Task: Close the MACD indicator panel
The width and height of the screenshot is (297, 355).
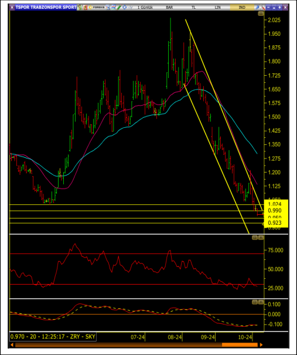Action: pos(261,302)
